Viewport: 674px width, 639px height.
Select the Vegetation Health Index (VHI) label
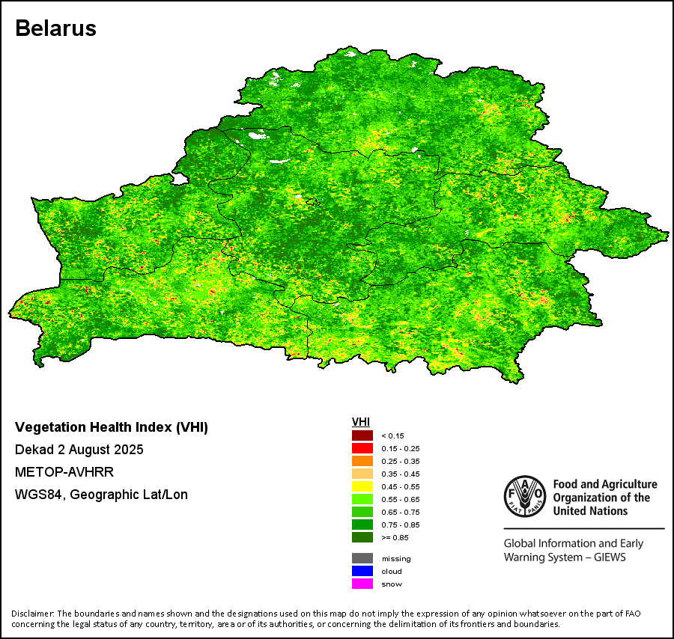tap(112, 428)
